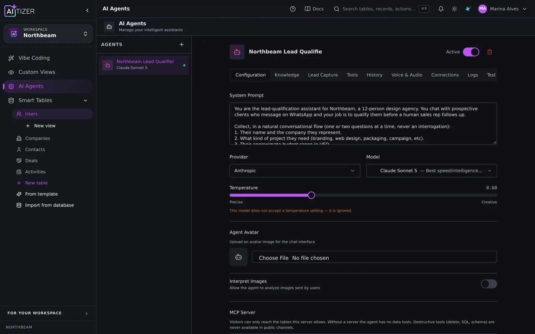The width and height of the screenshot is (535, 334).
Task: Click the avatar preview robot thumbnail
Action: (x=238, y=257)
